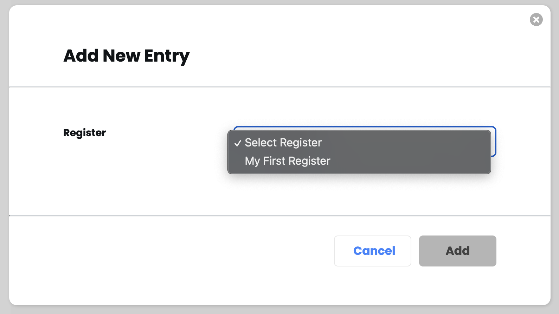Submit the entry with Add
The width and height of the screenshot is (559, 314).
pyautogui.click(x=457, y=251)
